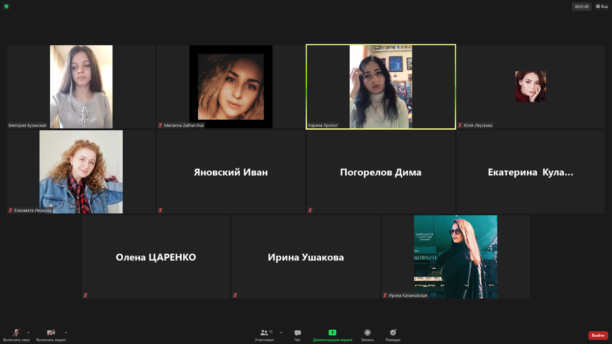This screenshot has width=612, height=344.
Task: Click muted mic icon on Marianna Zakharchuk tile
Action: pyautogui.click(x=160, y=125)
